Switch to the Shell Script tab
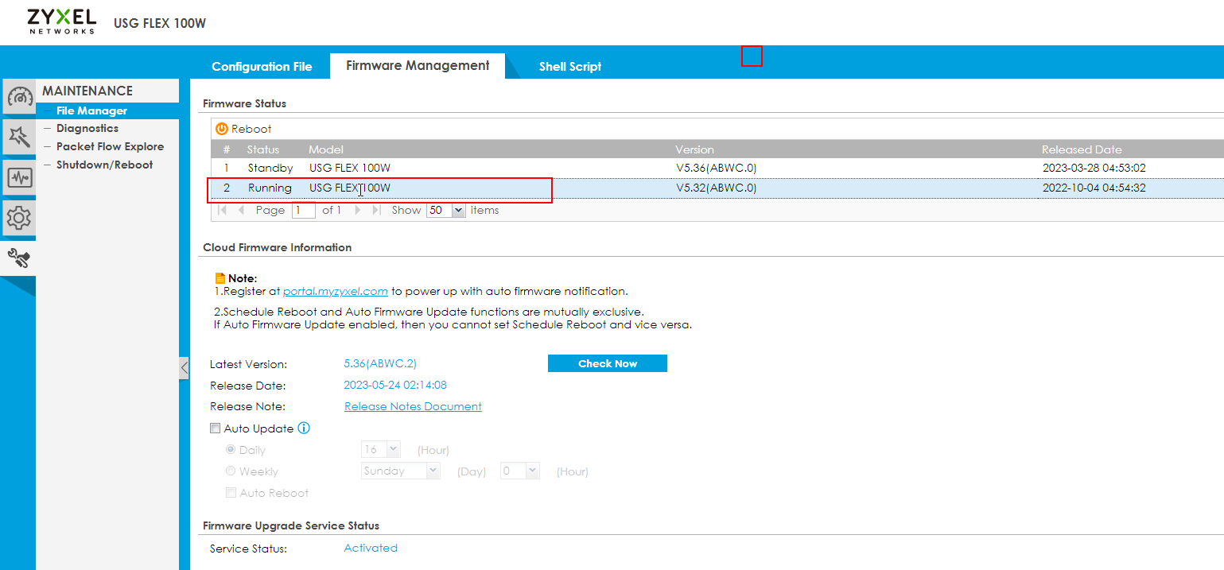 [569, 67]
